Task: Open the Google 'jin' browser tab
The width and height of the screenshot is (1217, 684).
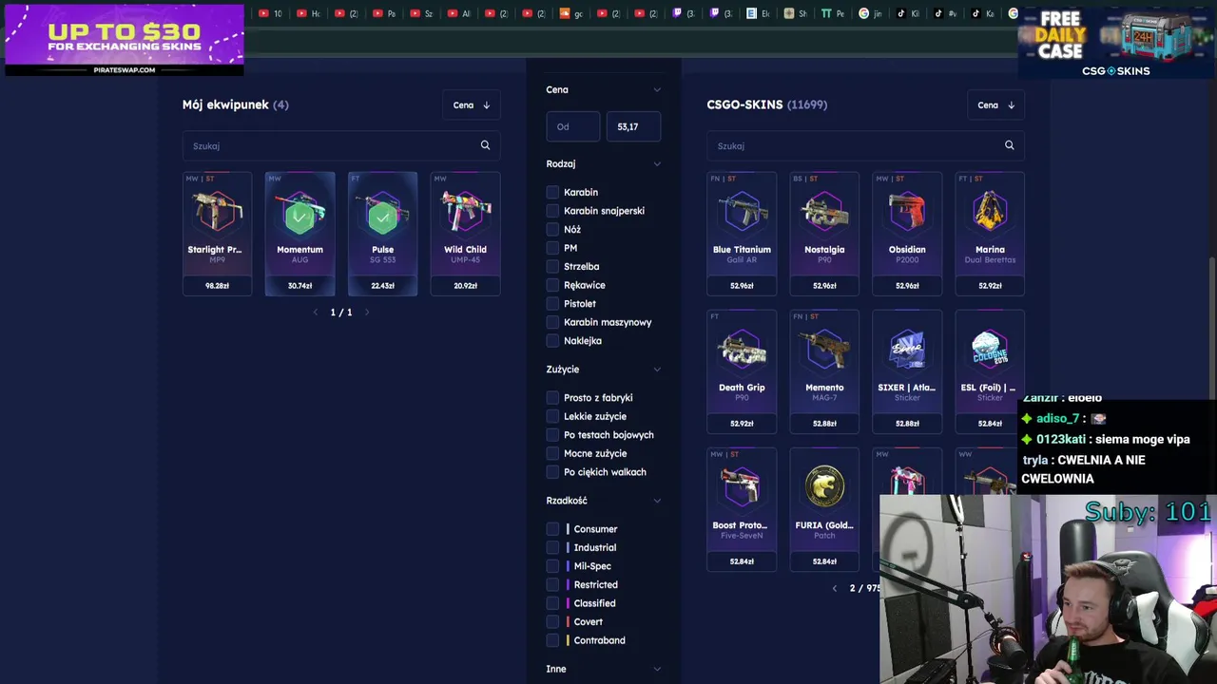Action: [x=871, y=13]
